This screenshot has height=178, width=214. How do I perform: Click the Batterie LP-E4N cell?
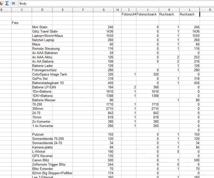(44, 87)
